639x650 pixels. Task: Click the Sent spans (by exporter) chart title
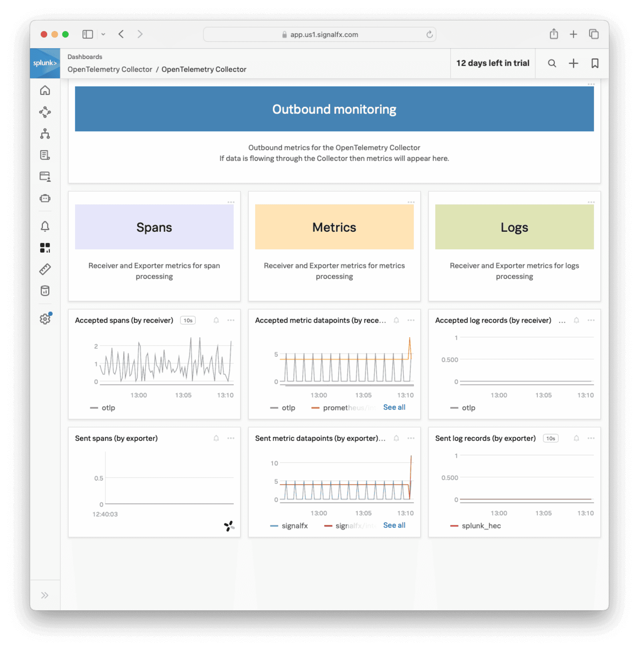[x=116, y=438]
